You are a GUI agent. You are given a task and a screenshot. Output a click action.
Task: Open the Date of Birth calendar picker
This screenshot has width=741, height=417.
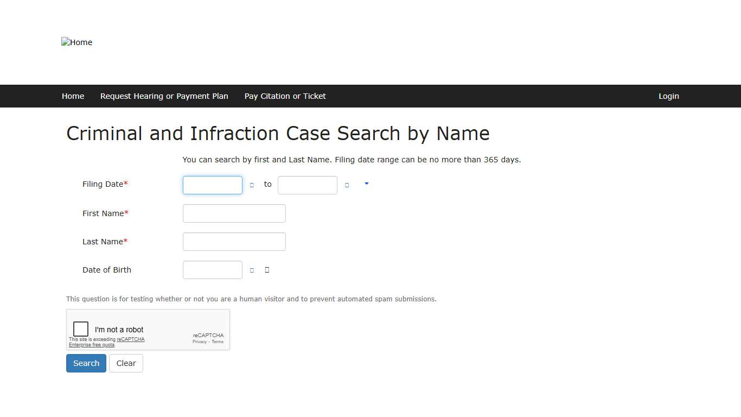tap(251, 270)
